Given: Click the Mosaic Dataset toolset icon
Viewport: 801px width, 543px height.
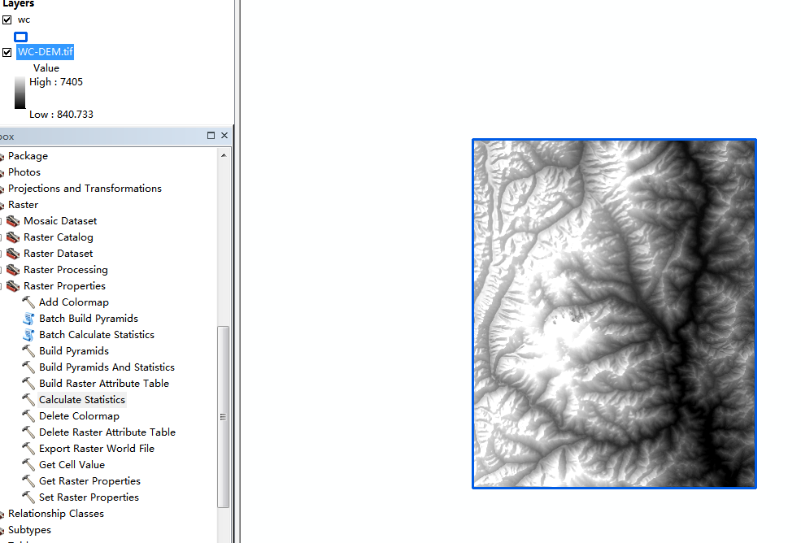Looking at the screenshot, I should coord(13,220).
